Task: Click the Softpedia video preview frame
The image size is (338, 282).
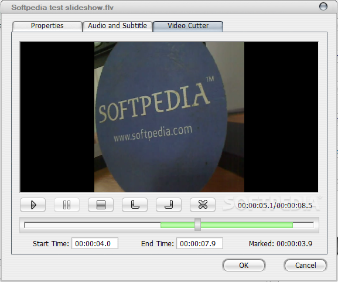Action: pos(169,117)
